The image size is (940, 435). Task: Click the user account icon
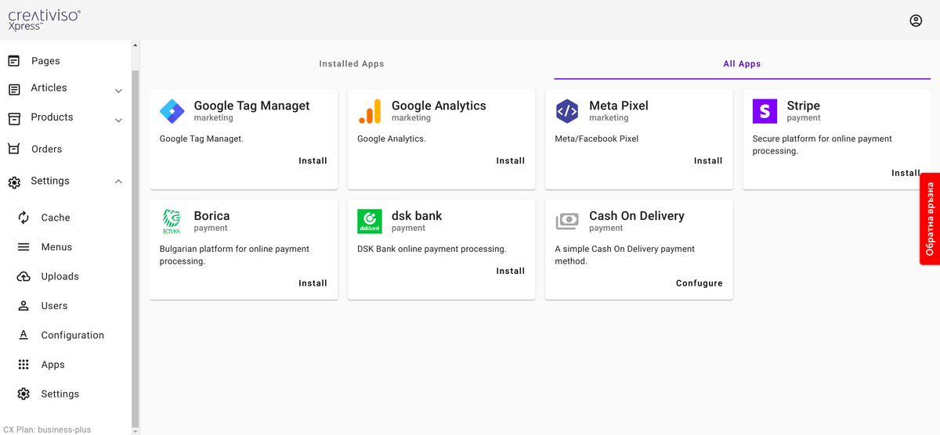(916, 20)
